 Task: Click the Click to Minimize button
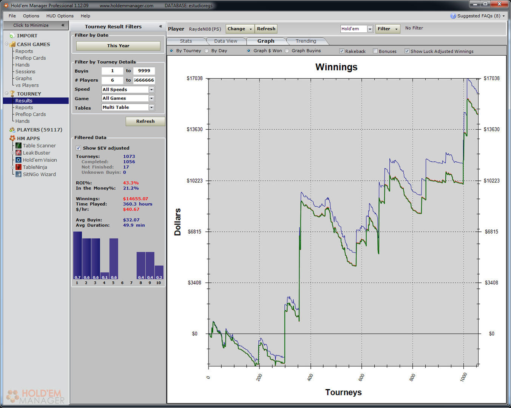coord(36,25)
